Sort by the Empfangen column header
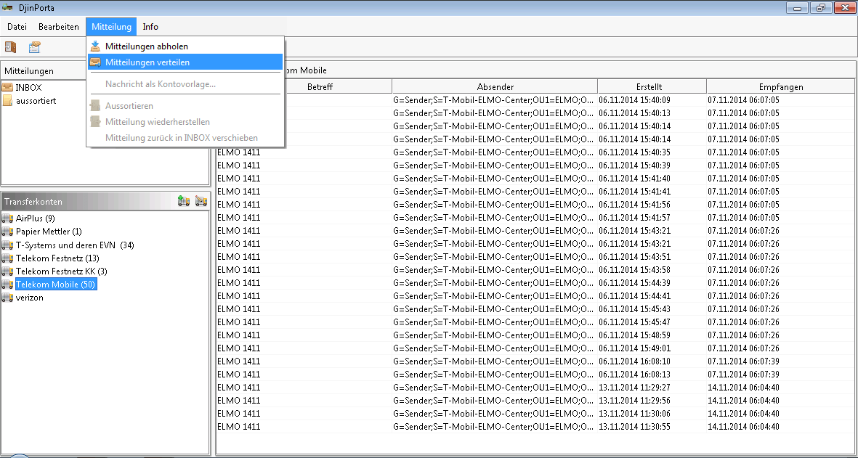This screenshot has width=858, height=458. point(780,86)
